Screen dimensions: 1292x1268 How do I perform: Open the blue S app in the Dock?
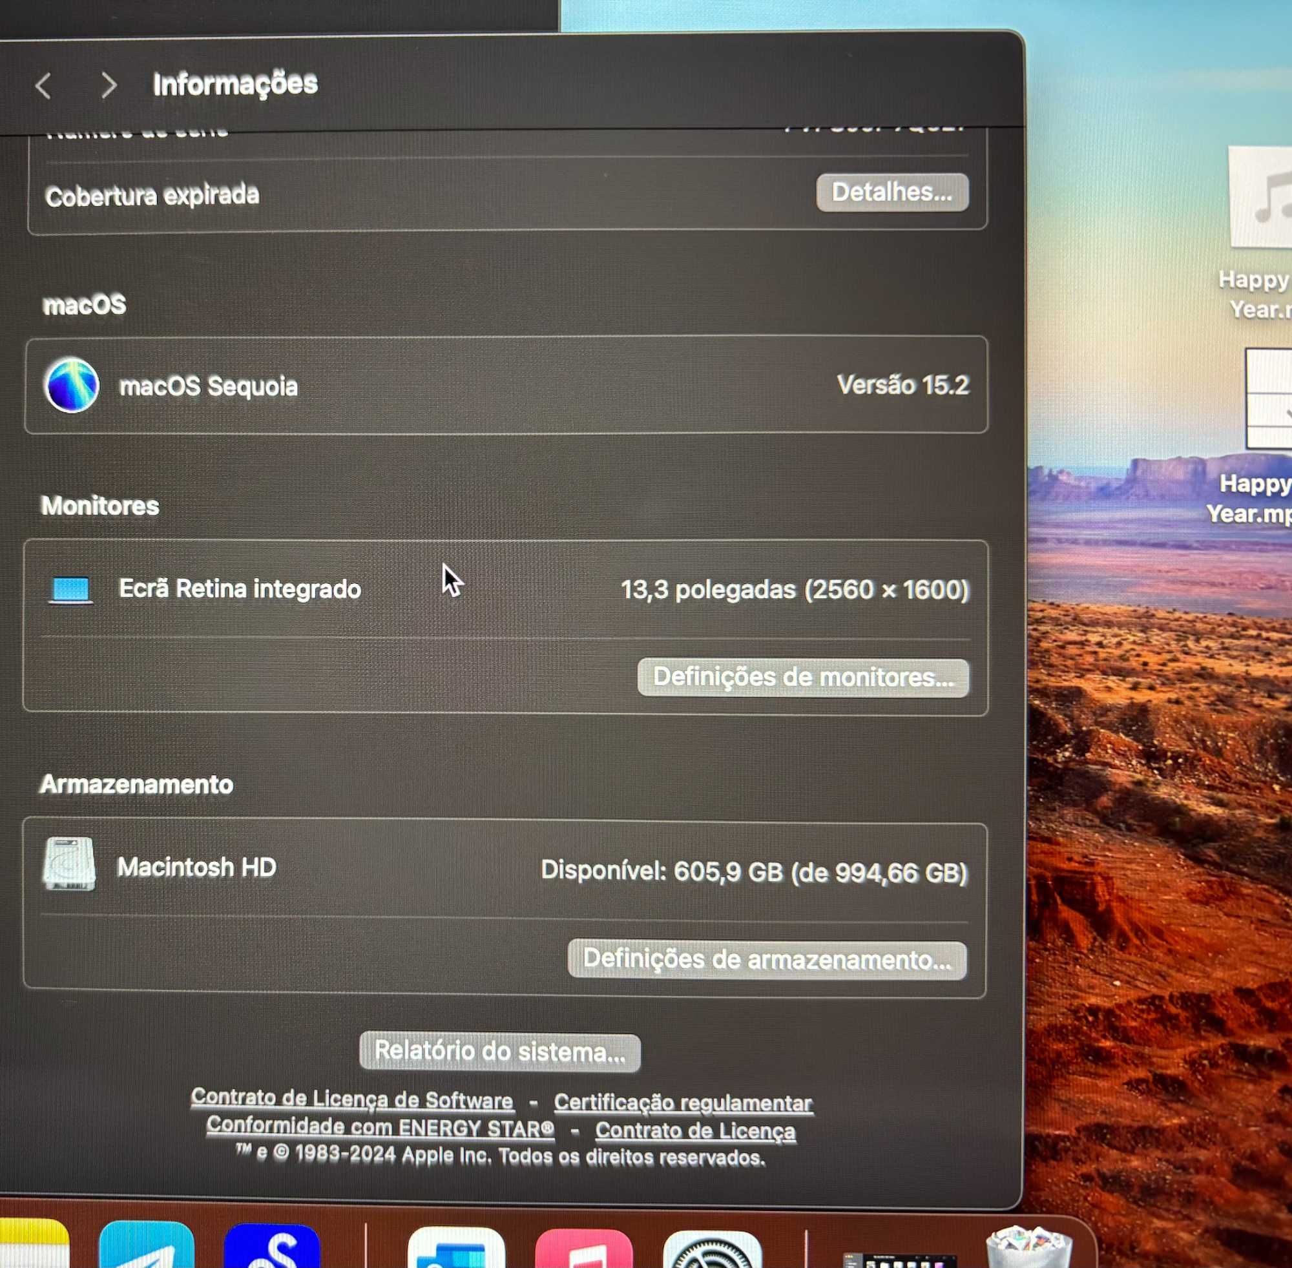point(272,1247)
